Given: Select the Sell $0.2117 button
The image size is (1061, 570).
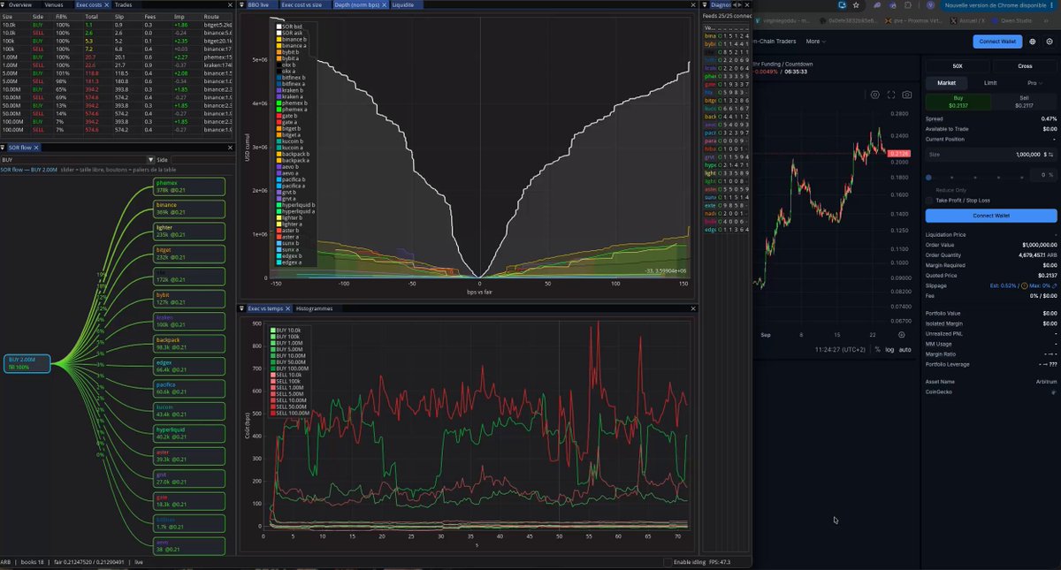Looking at the screenshot, I should coord(1024,102).
